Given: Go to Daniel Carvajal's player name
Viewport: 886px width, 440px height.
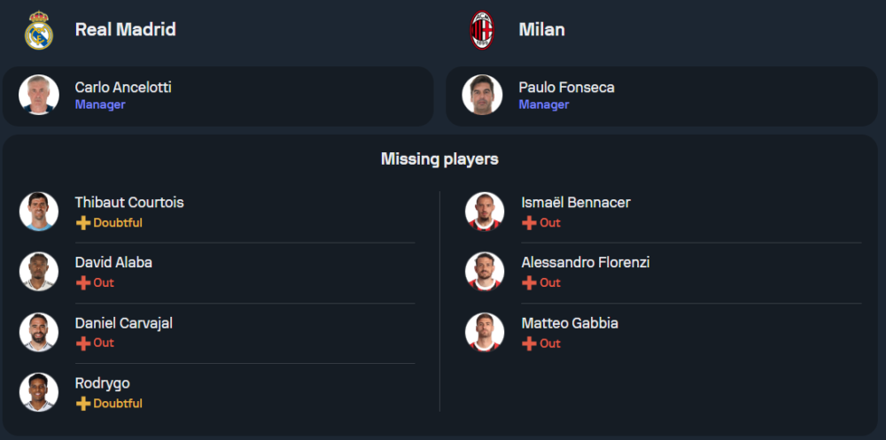Looking at the screenshot, I should [x=123, y=323].
